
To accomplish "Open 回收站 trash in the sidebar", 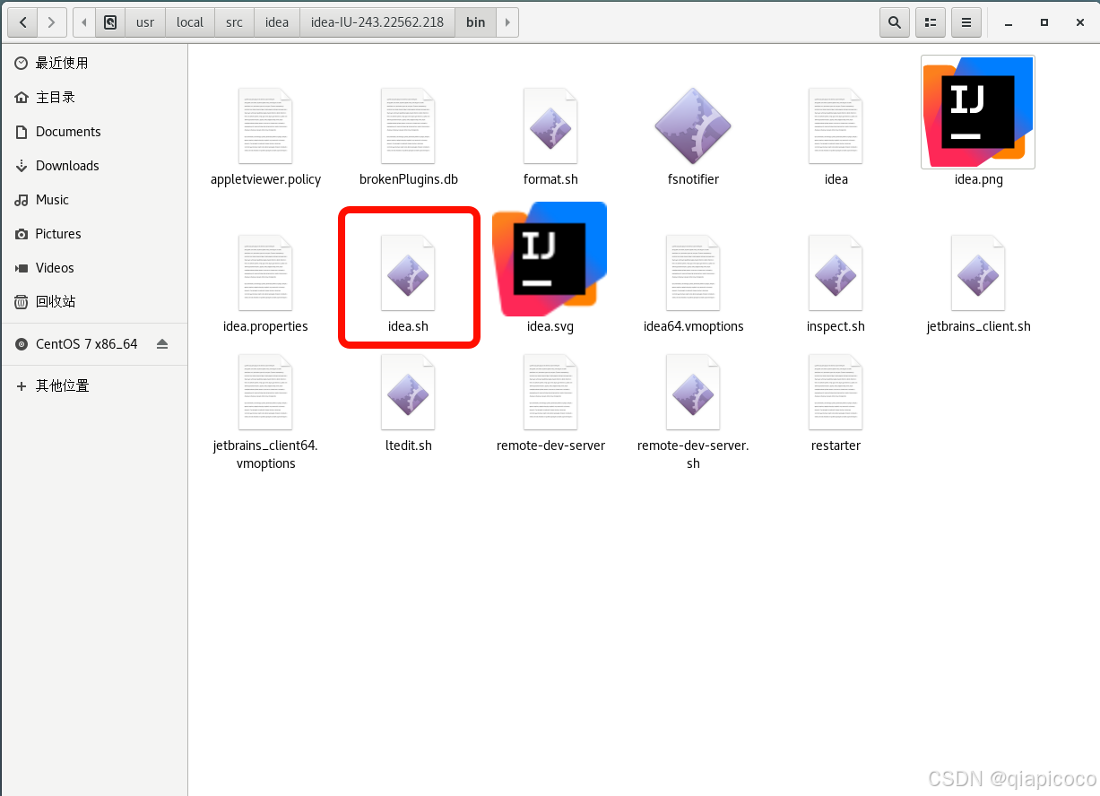I will click(x=94, y=301).
